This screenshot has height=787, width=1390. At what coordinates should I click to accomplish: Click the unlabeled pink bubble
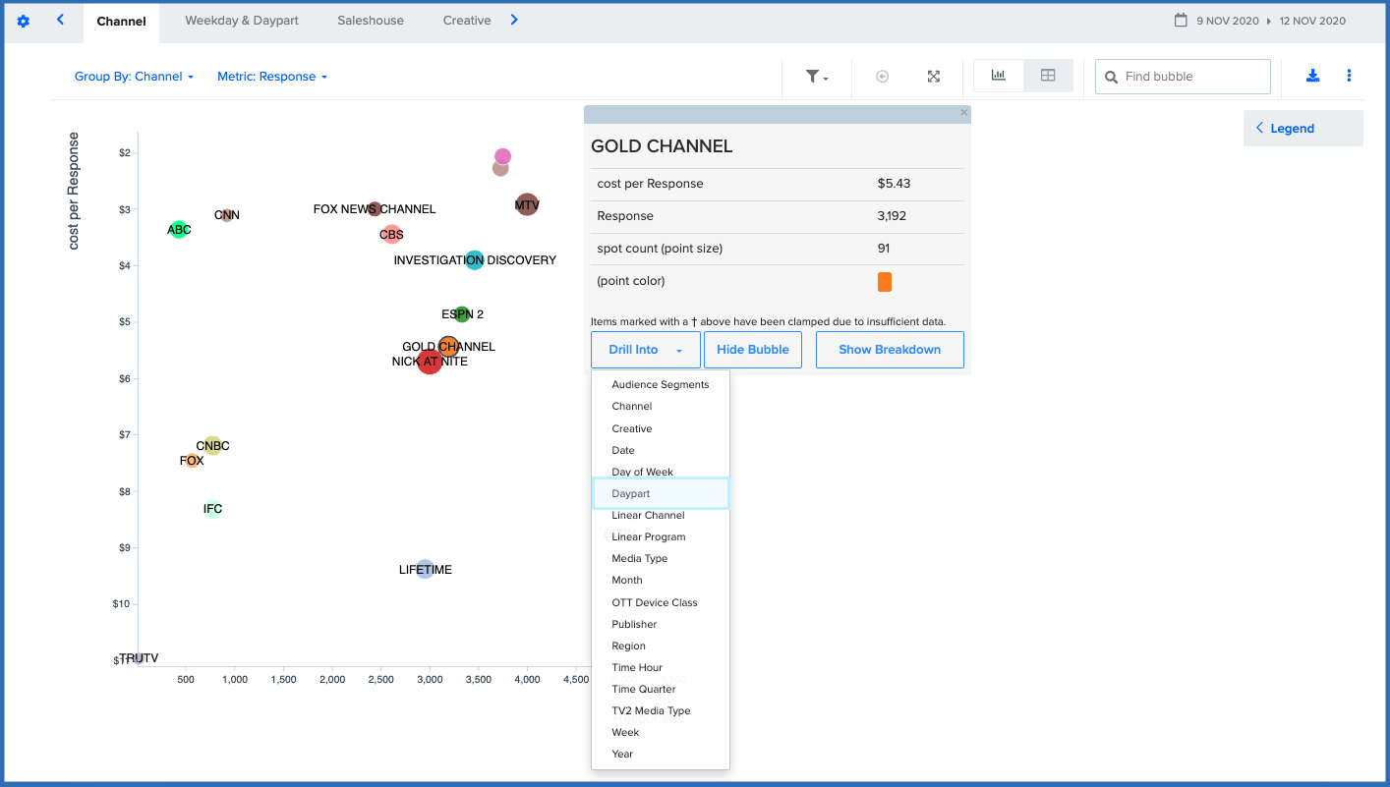pos(502,156)
